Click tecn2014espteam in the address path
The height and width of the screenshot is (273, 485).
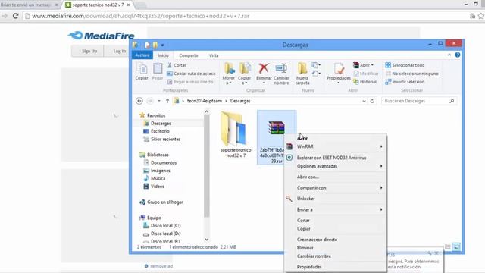coord(205,101)
